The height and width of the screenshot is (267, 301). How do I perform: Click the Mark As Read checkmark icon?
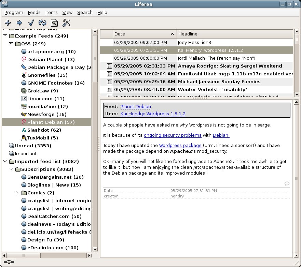point(31,23)
